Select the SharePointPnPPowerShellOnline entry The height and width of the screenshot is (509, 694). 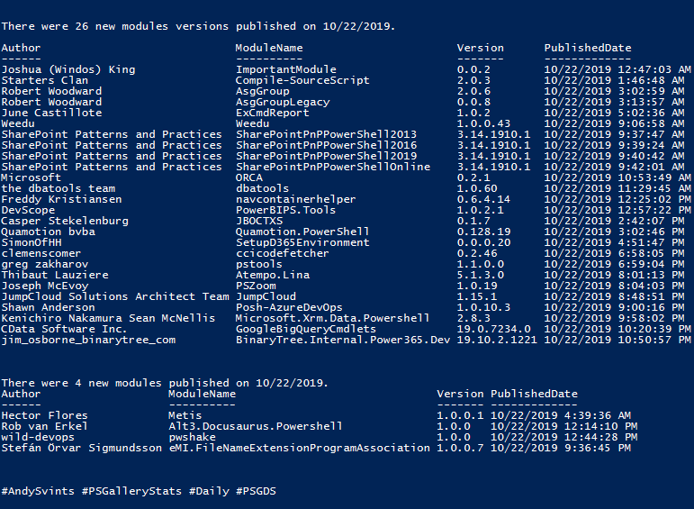[333, 167]
